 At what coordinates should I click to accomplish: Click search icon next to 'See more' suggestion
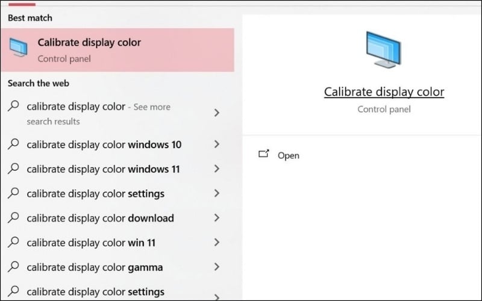click(13, 106)
